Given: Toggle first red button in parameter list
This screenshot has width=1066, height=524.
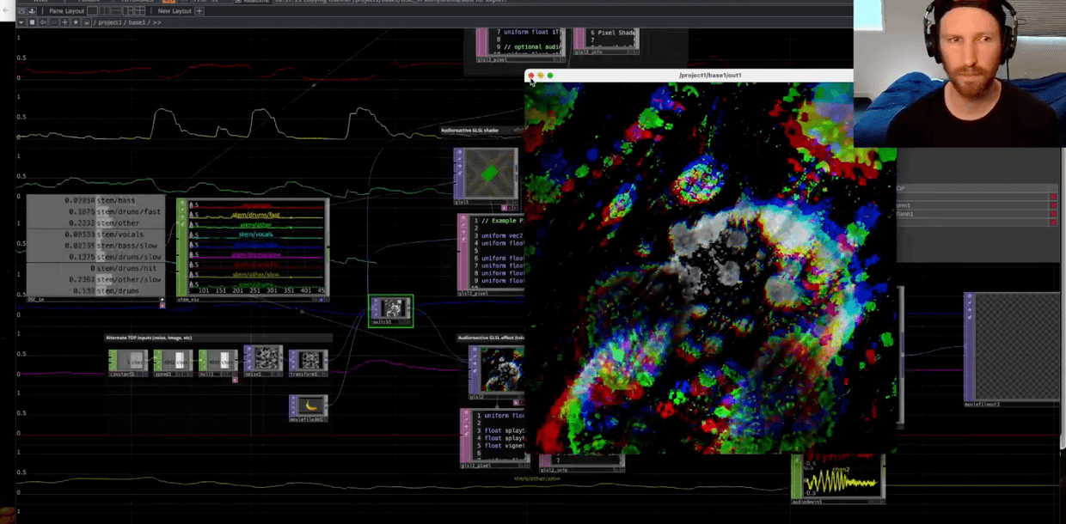Looking at the screenshot, I should click(x=1053, y=198).
